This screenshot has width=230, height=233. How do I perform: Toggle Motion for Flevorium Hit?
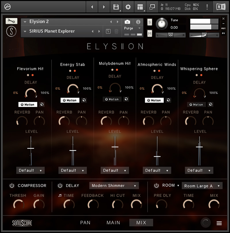(28, 105)
